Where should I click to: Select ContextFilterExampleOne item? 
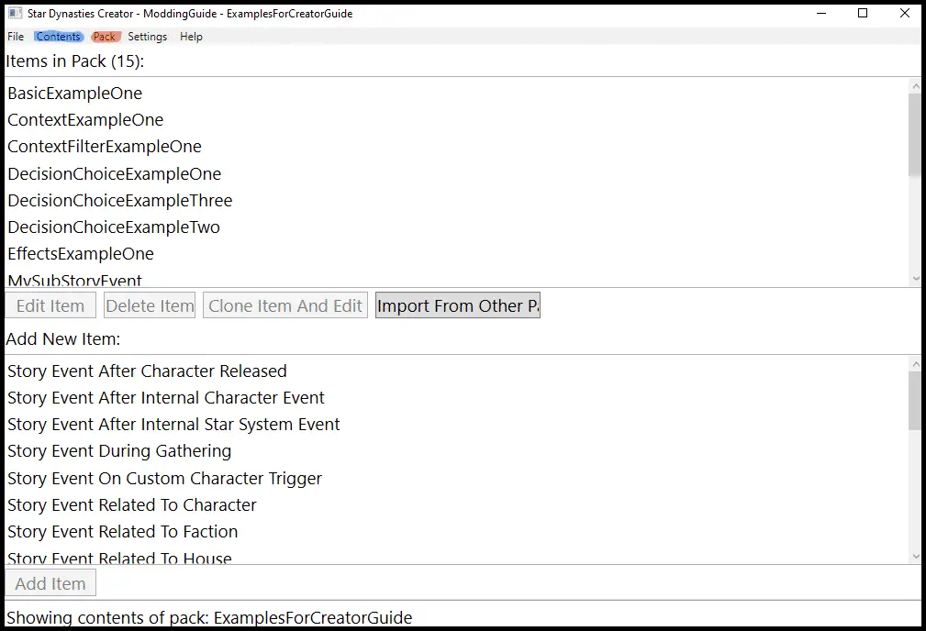[x=456, y=147]
